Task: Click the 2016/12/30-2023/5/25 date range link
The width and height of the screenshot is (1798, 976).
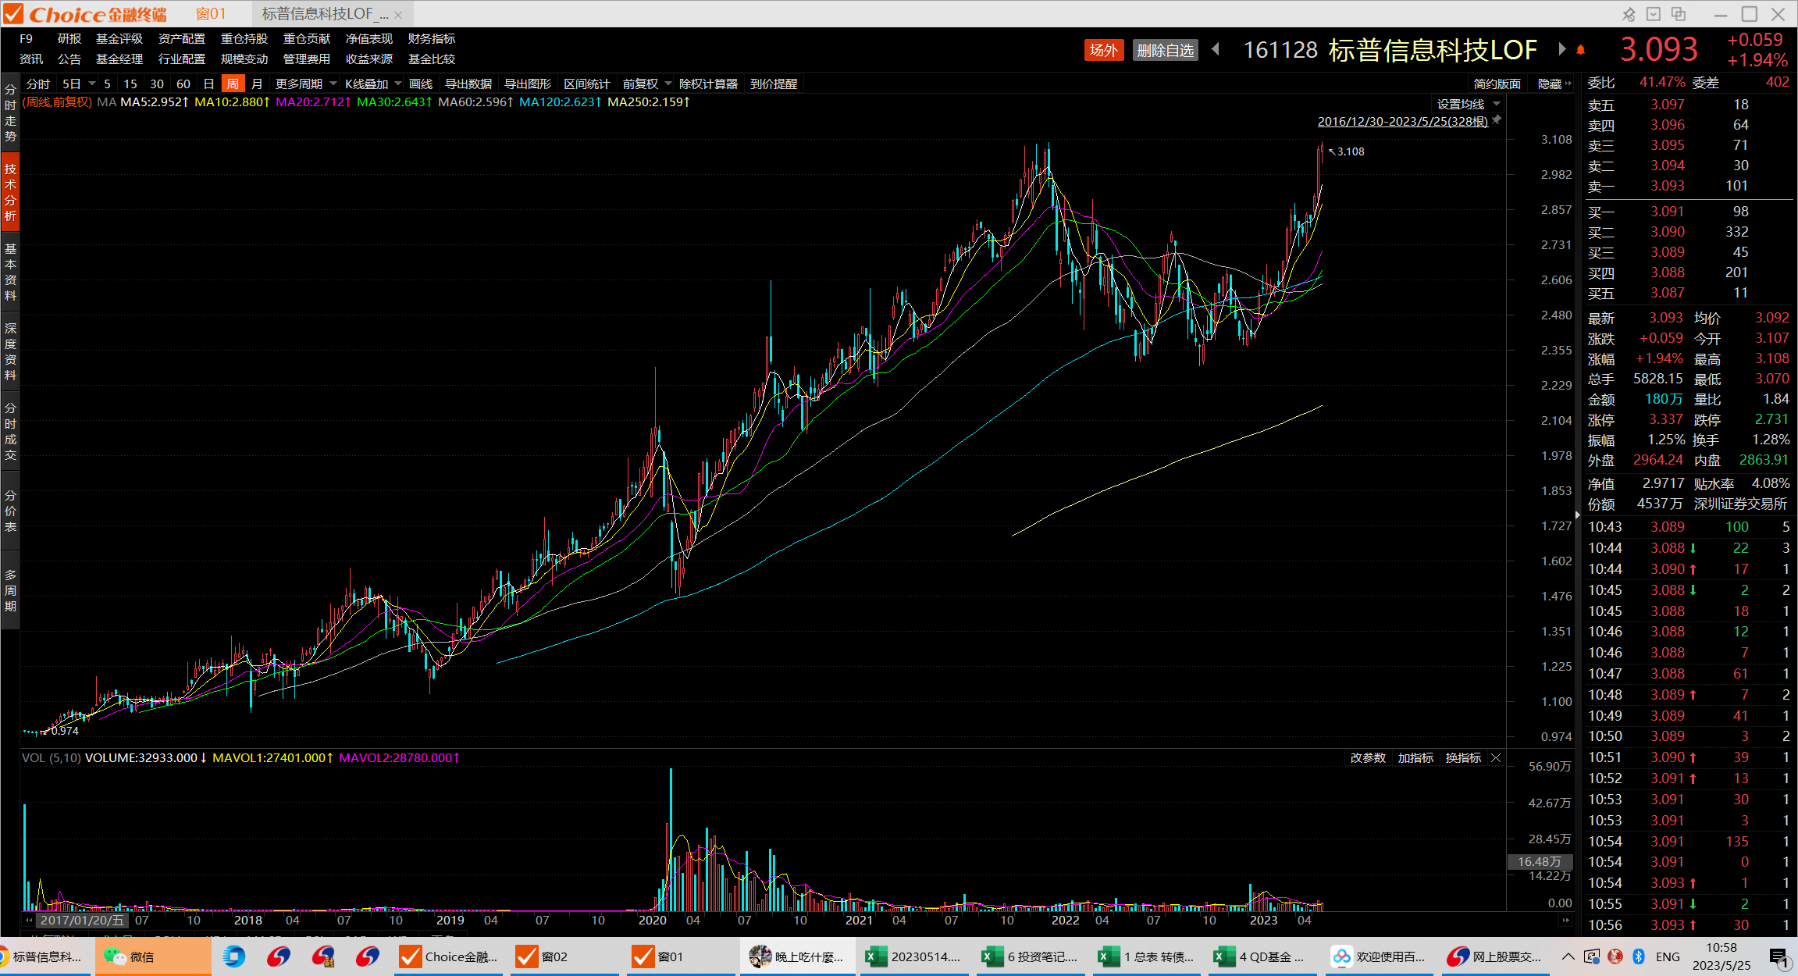Action: tap(1402, 121)
